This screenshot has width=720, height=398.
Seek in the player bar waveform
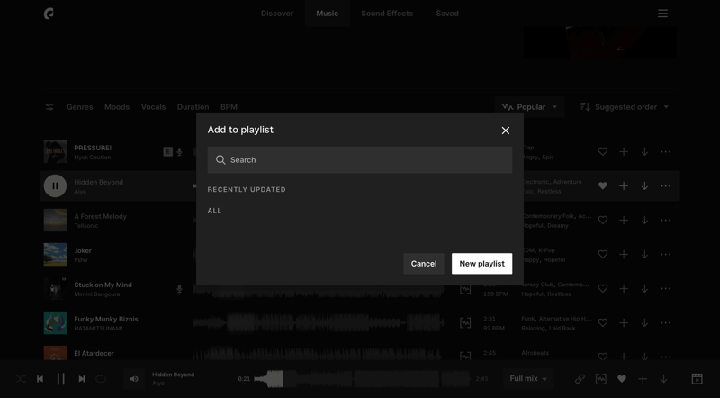coord(362,379)
